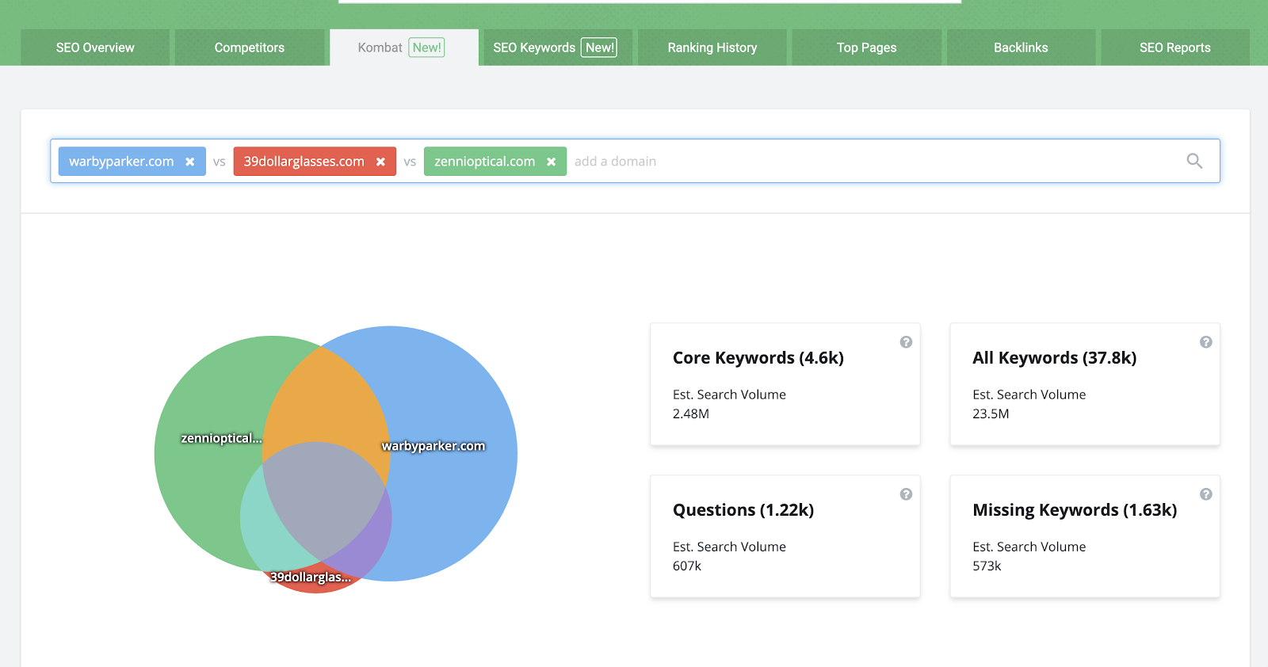
Task: Remove the zennioptical.com domain tag
Action: coord(551,162)
